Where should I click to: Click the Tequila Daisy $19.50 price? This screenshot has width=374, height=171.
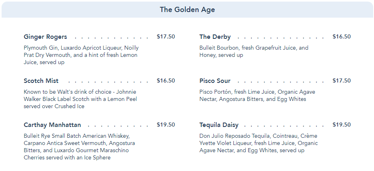[342, 125]
